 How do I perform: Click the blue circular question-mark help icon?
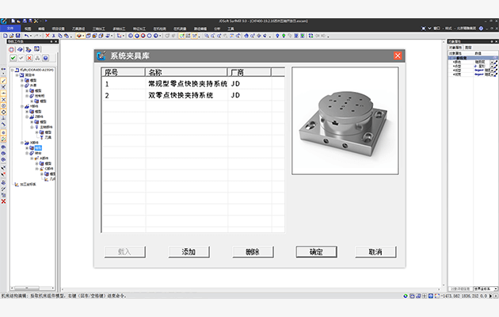pos(481,29)
